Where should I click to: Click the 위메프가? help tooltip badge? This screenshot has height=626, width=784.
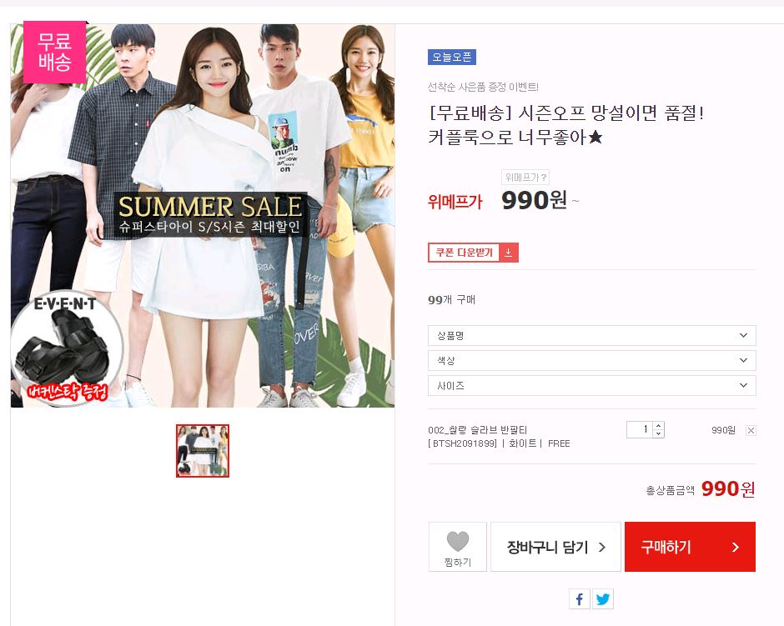(525, 178)
